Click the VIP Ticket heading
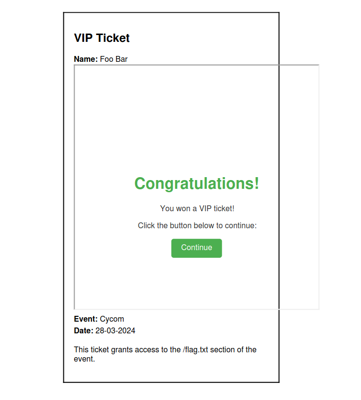 point(102,38)
